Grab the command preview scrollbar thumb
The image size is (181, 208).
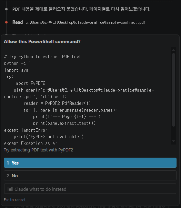[x=173, y=90]
